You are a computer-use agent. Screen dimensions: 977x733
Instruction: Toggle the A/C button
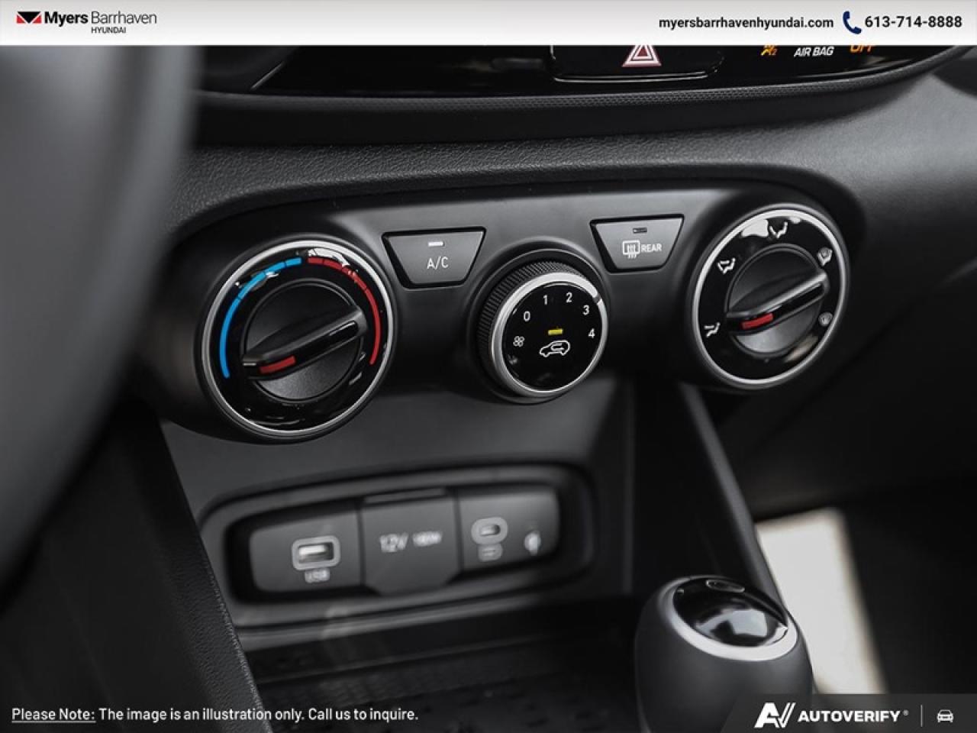[x=436, y=250]
